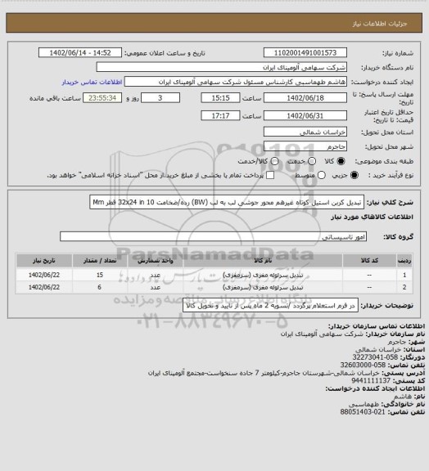
Task: Click the تعداد / مقدار column header
Action: tap(100, 260)
